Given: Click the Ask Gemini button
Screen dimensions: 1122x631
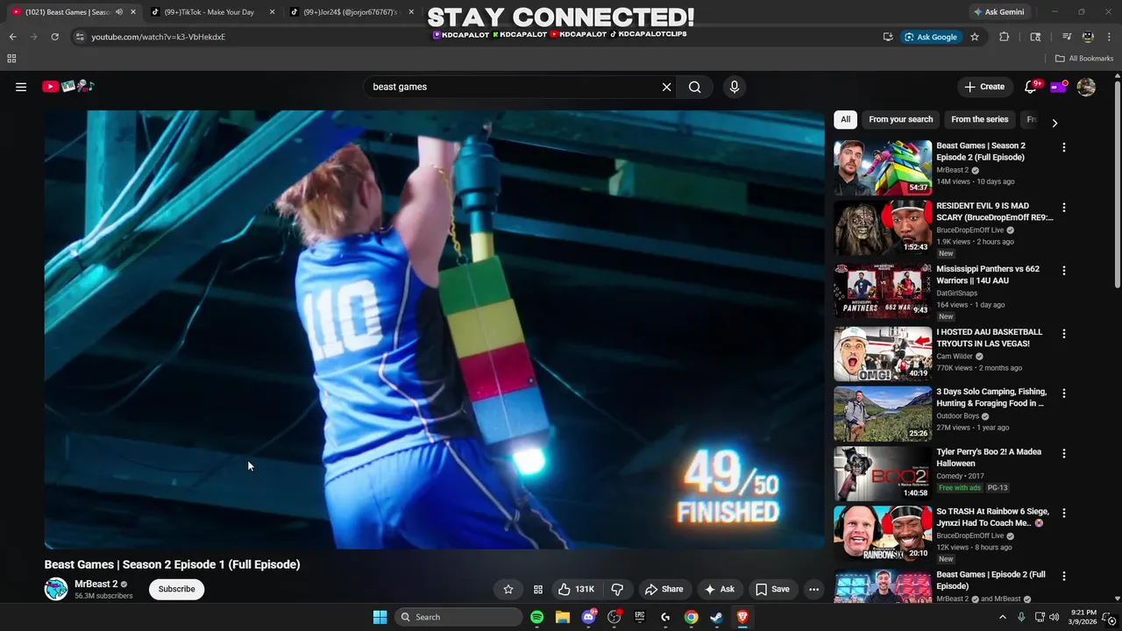Looking at the screenshot, I should coord(998,12).
